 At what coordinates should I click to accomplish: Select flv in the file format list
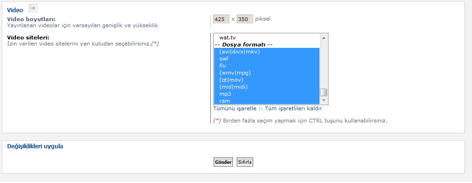(x=267, y=66)
